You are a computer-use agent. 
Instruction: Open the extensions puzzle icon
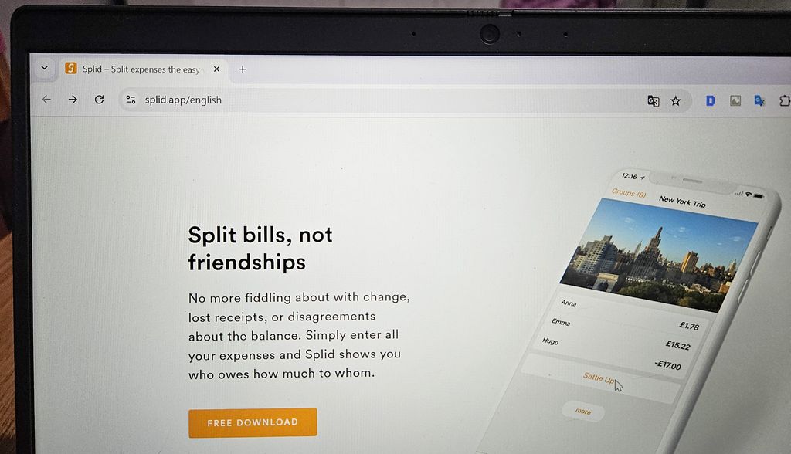coord(784,101)
